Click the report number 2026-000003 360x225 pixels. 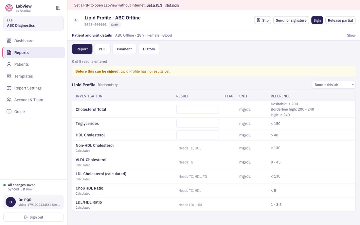pyautogui.click(x=96, y=25)
